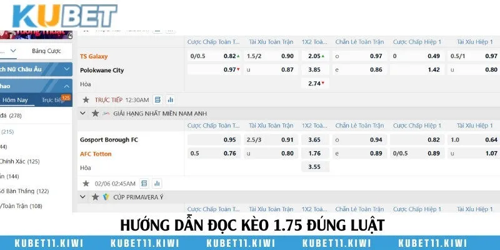Open Số Bàn Thắng (122) market in sidebar
Image resolution: width=500 pixels, height=250 pixels.
coord(25,191)
